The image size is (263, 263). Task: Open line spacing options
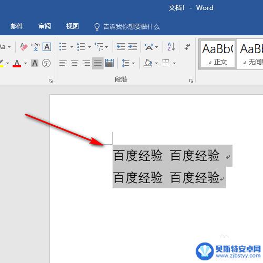126,63
